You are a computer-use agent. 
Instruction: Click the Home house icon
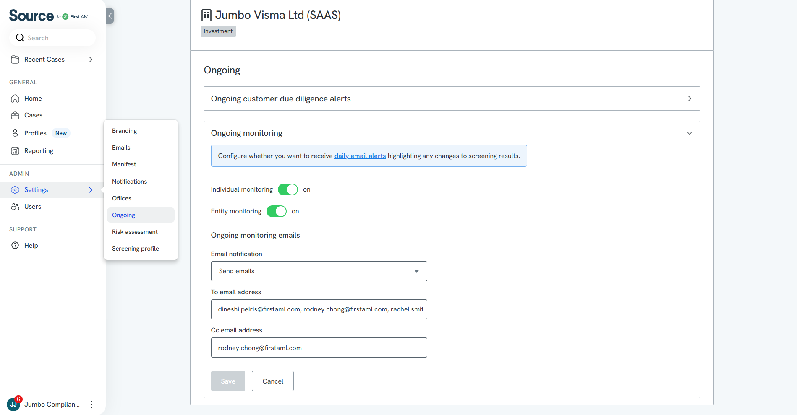tap(15, 99)
